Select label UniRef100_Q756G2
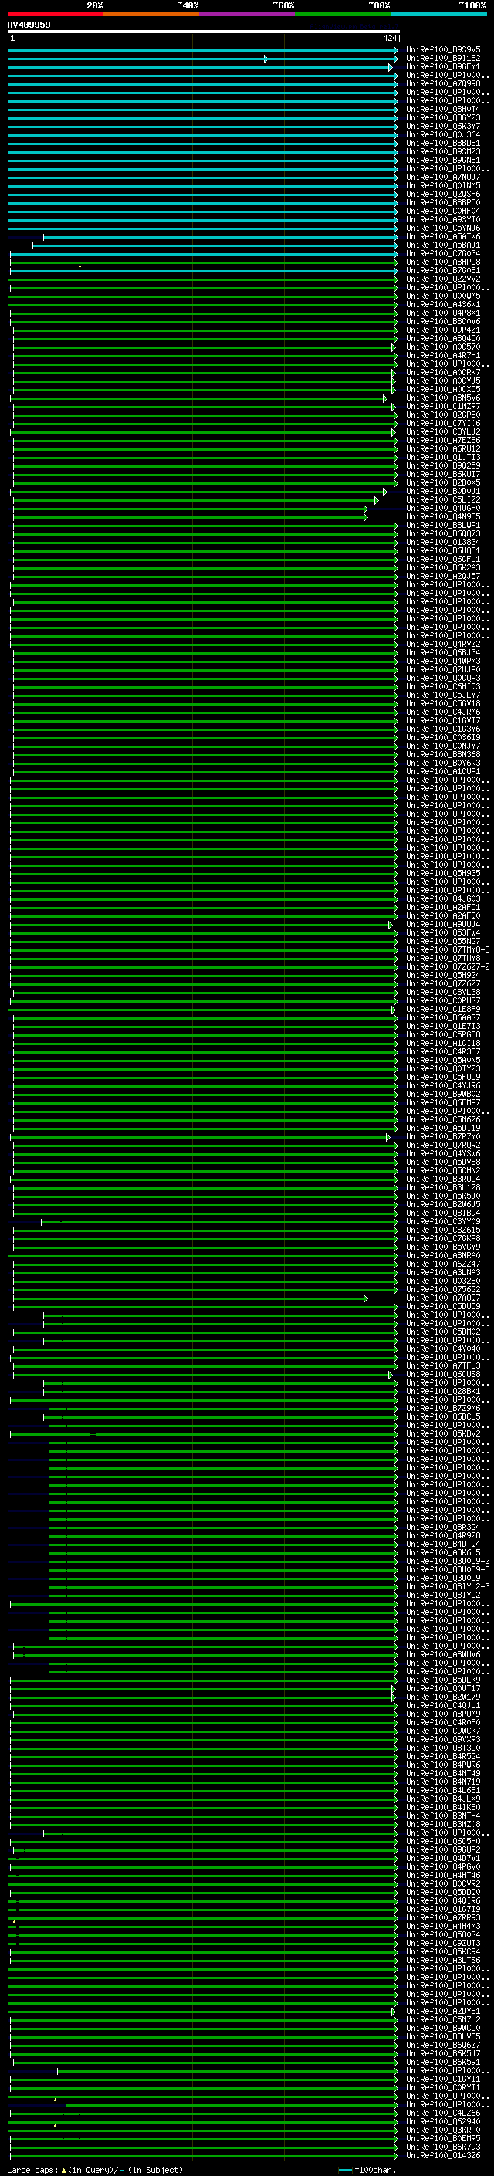Screen dimensions: 494x2176 [x=443, y=1289]
